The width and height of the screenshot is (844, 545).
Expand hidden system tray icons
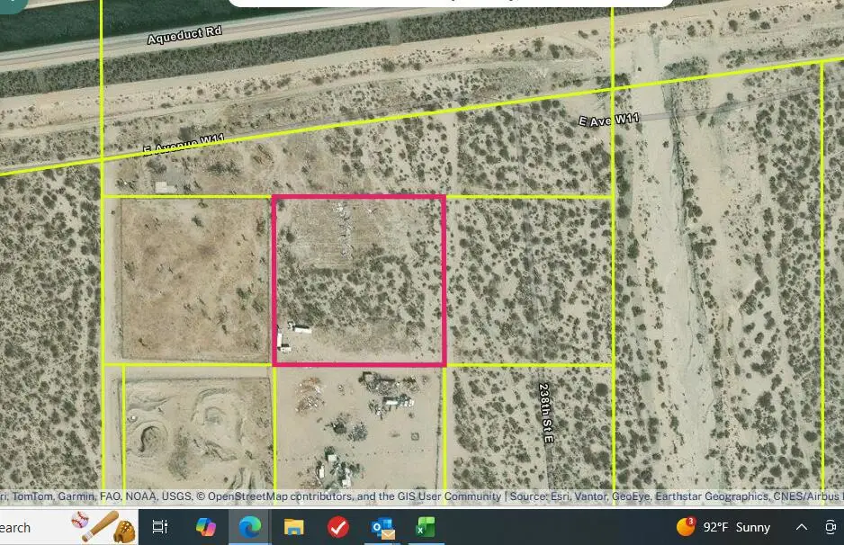[801, 528]
